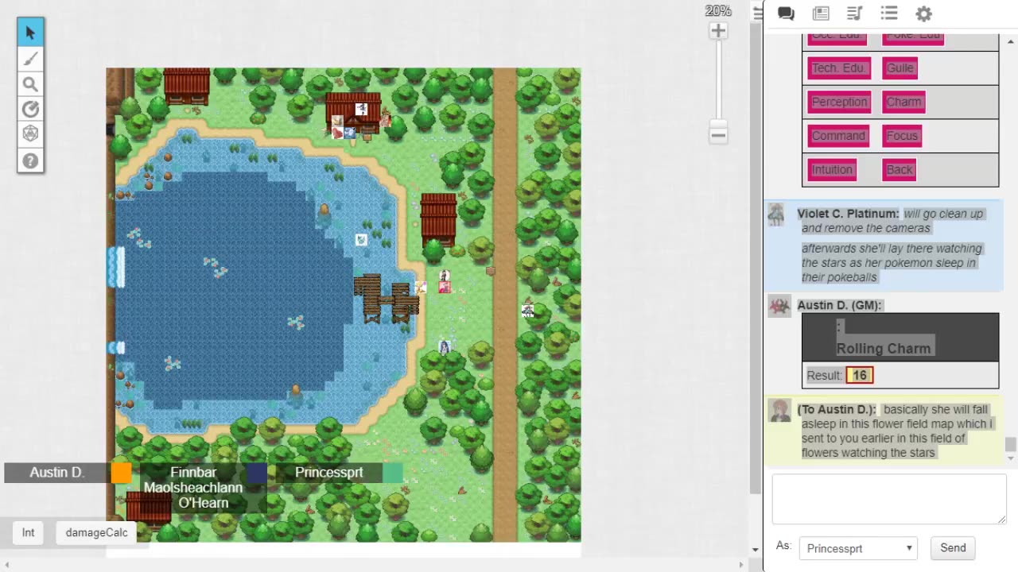Click Finnbar's dark blue color swatch

click(257, 473)
